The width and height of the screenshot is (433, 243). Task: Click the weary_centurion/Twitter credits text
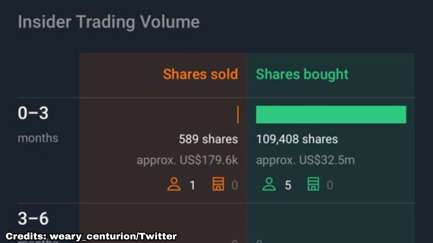pos(113,237)
